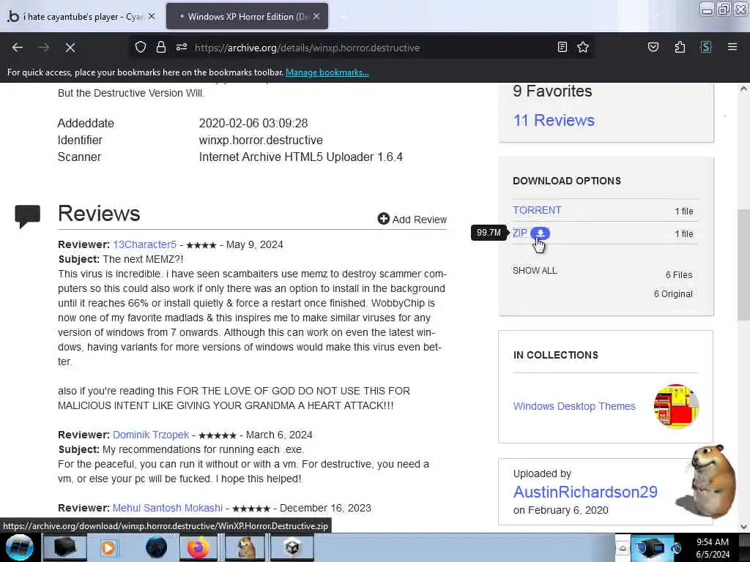Launch the media player taskbar icon
Screen dimensions: 750x562
coord(108,547)
